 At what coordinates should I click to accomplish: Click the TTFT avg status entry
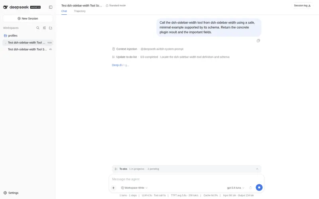point(185,195)
